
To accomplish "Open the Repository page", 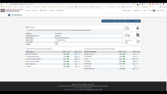I will pyautogui.click(x=61, y=10).
